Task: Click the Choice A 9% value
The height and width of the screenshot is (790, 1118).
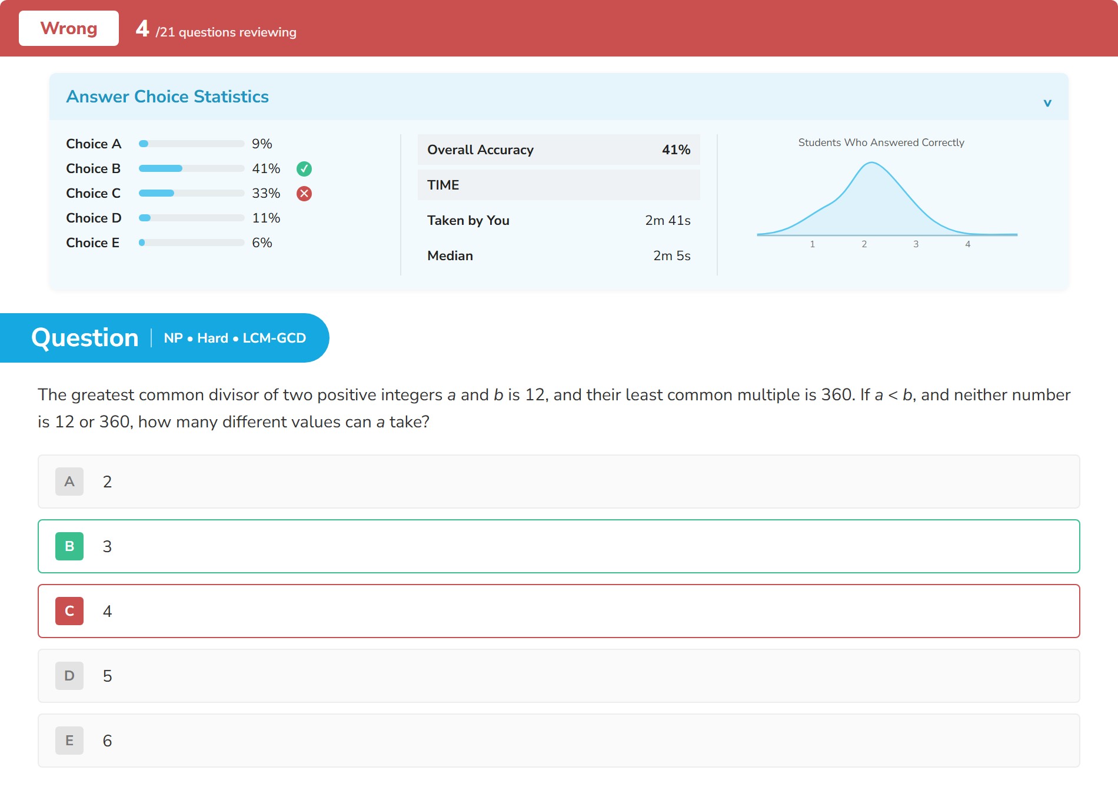Action: point(262,144)
